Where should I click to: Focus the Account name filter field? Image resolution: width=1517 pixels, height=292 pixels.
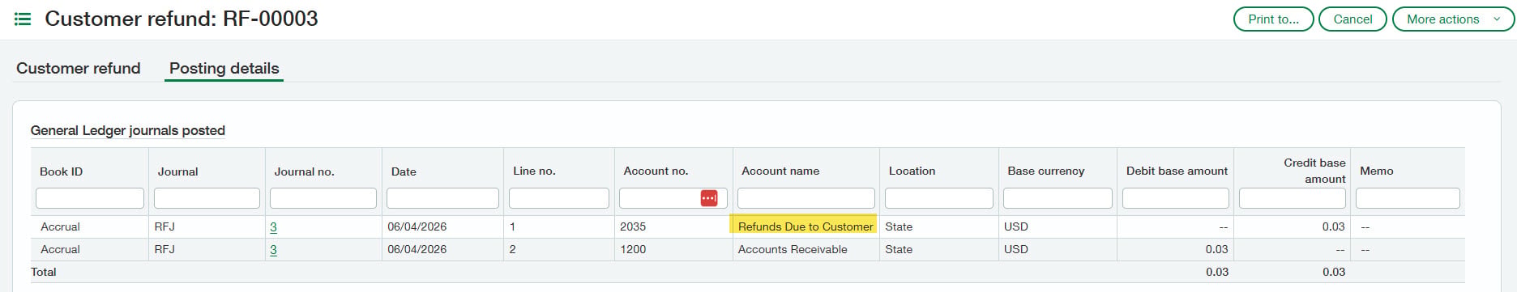[x=806, y=198]
